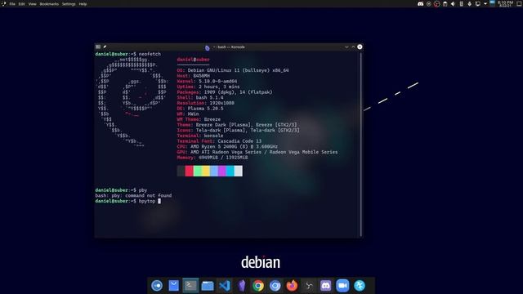Open the volume speaker tray icon
The image size is (523, 294).
[x=453, y=4]
